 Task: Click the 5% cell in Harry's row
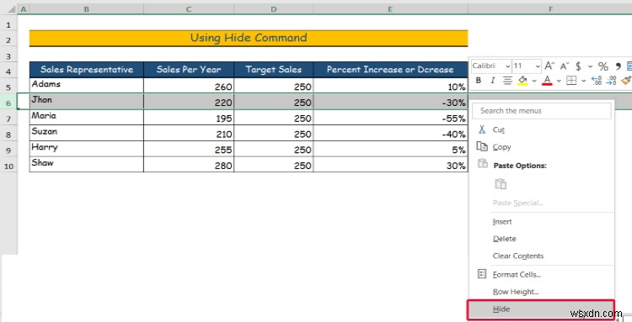[x=390, y=148]
